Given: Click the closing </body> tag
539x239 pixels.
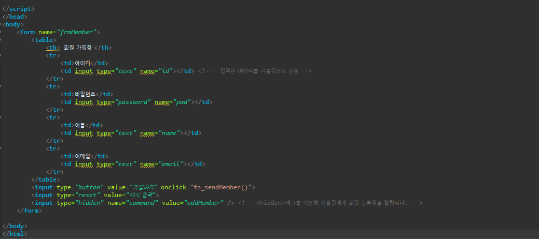Looking at the screenshot, I should click(15, 226).
